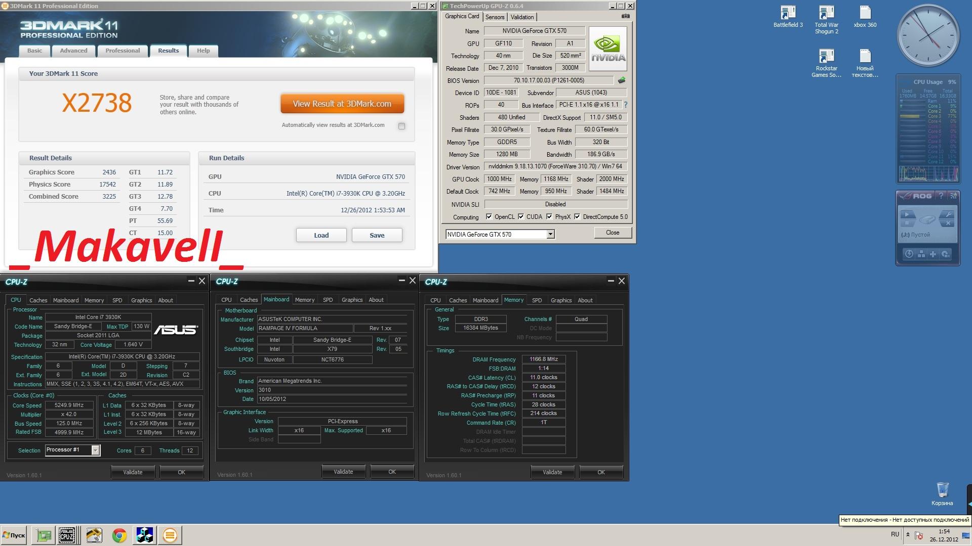Click the ROG gadget help question mark
This screenshot has width=972, height=546.
pyautogui.click(x=941, y=196)
